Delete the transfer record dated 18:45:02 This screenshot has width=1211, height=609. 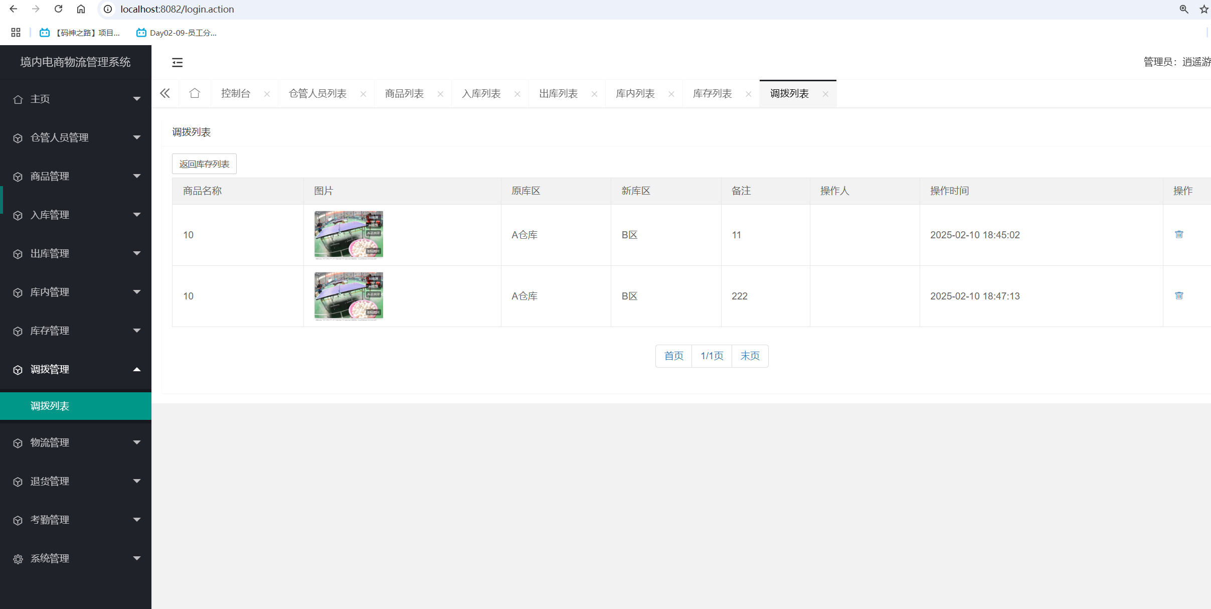(x=1179, y=234)
